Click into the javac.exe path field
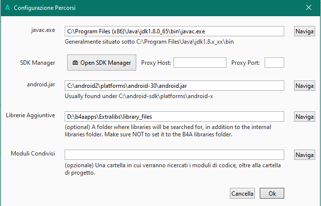This screenshot has width=321, height=206. [174, 31]
